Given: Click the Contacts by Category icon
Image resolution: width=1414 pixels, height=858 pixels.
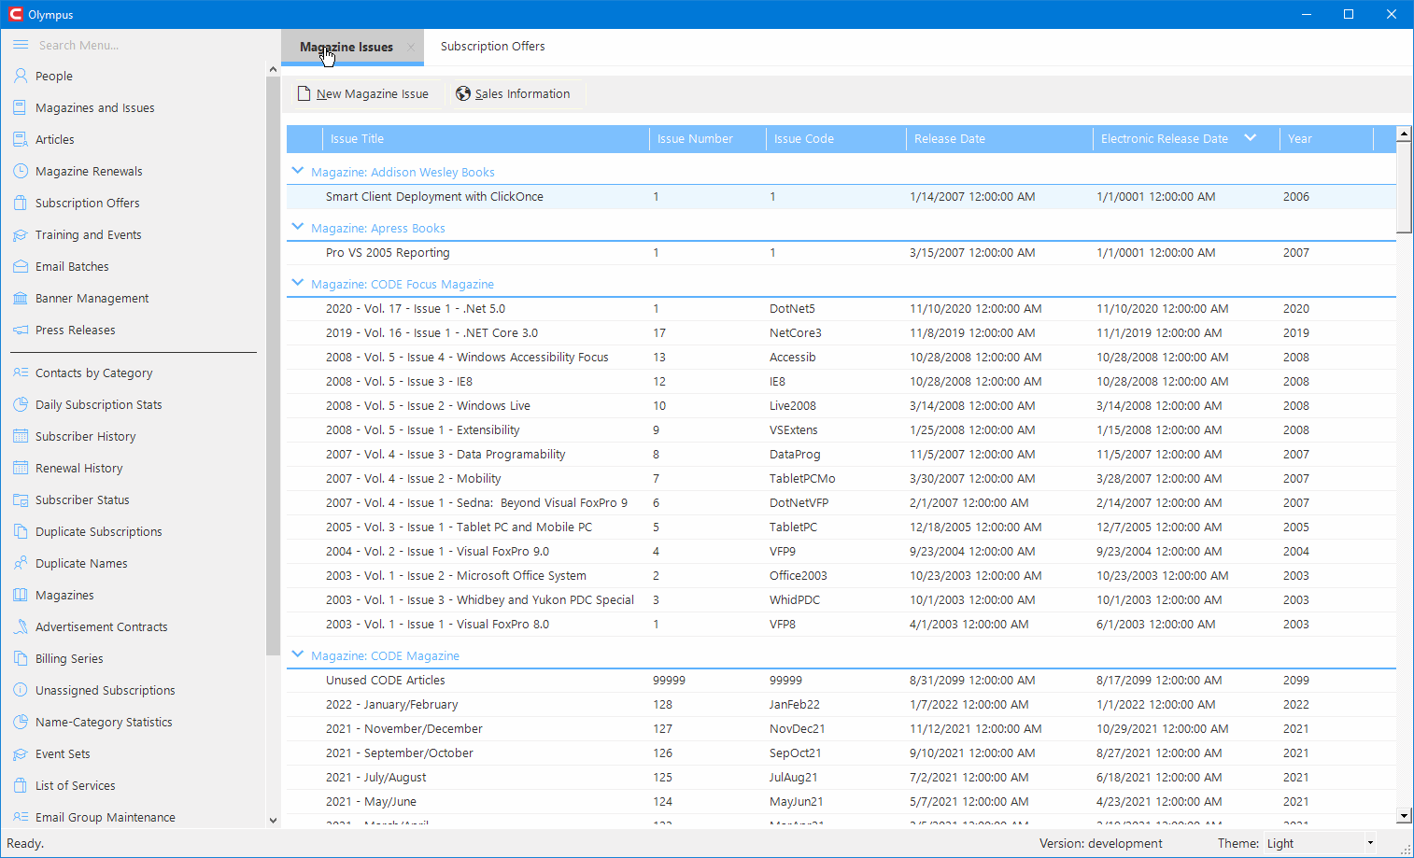Looking at the screenshot, I should (21, 373).
